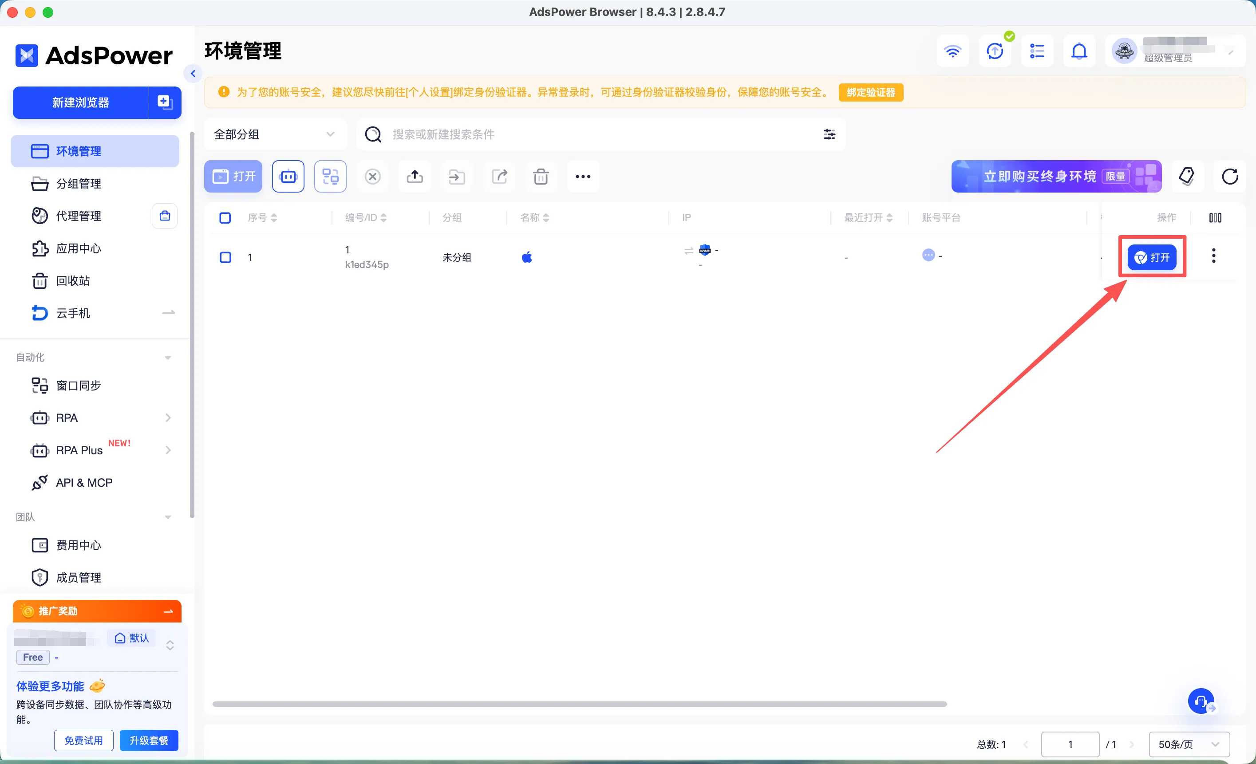Screen dimensions: 1256x764
Task: Open the customer support headset button
Action: point(1201,701)
